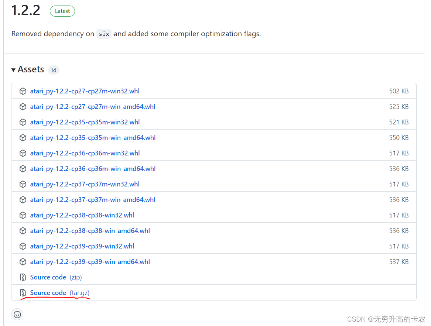Download atari_py-1.2.2-cp39-cp39-win32.whl
The width and height of the screenshot is (431, 326).
tap(82, 246)
